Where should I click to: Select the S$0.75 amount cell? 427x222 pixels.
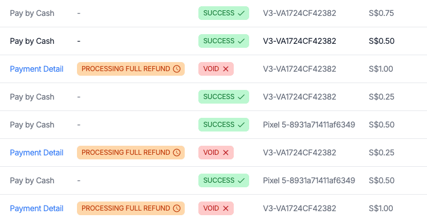pos(381,13)
